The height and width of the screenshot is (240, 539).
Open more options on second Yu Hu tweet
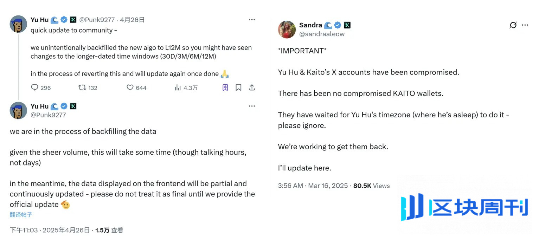point(252,106)
